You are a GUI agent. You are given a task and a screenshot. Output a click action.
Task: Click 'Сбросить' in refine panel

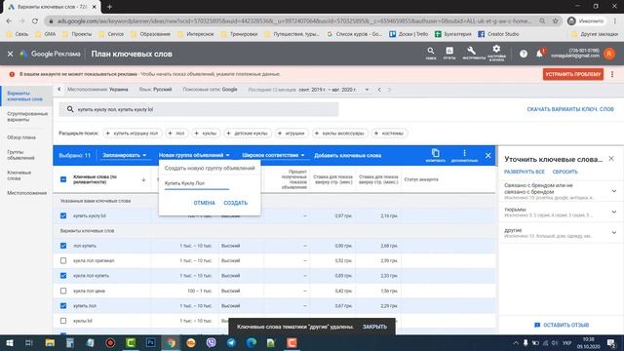click(565, 172)
